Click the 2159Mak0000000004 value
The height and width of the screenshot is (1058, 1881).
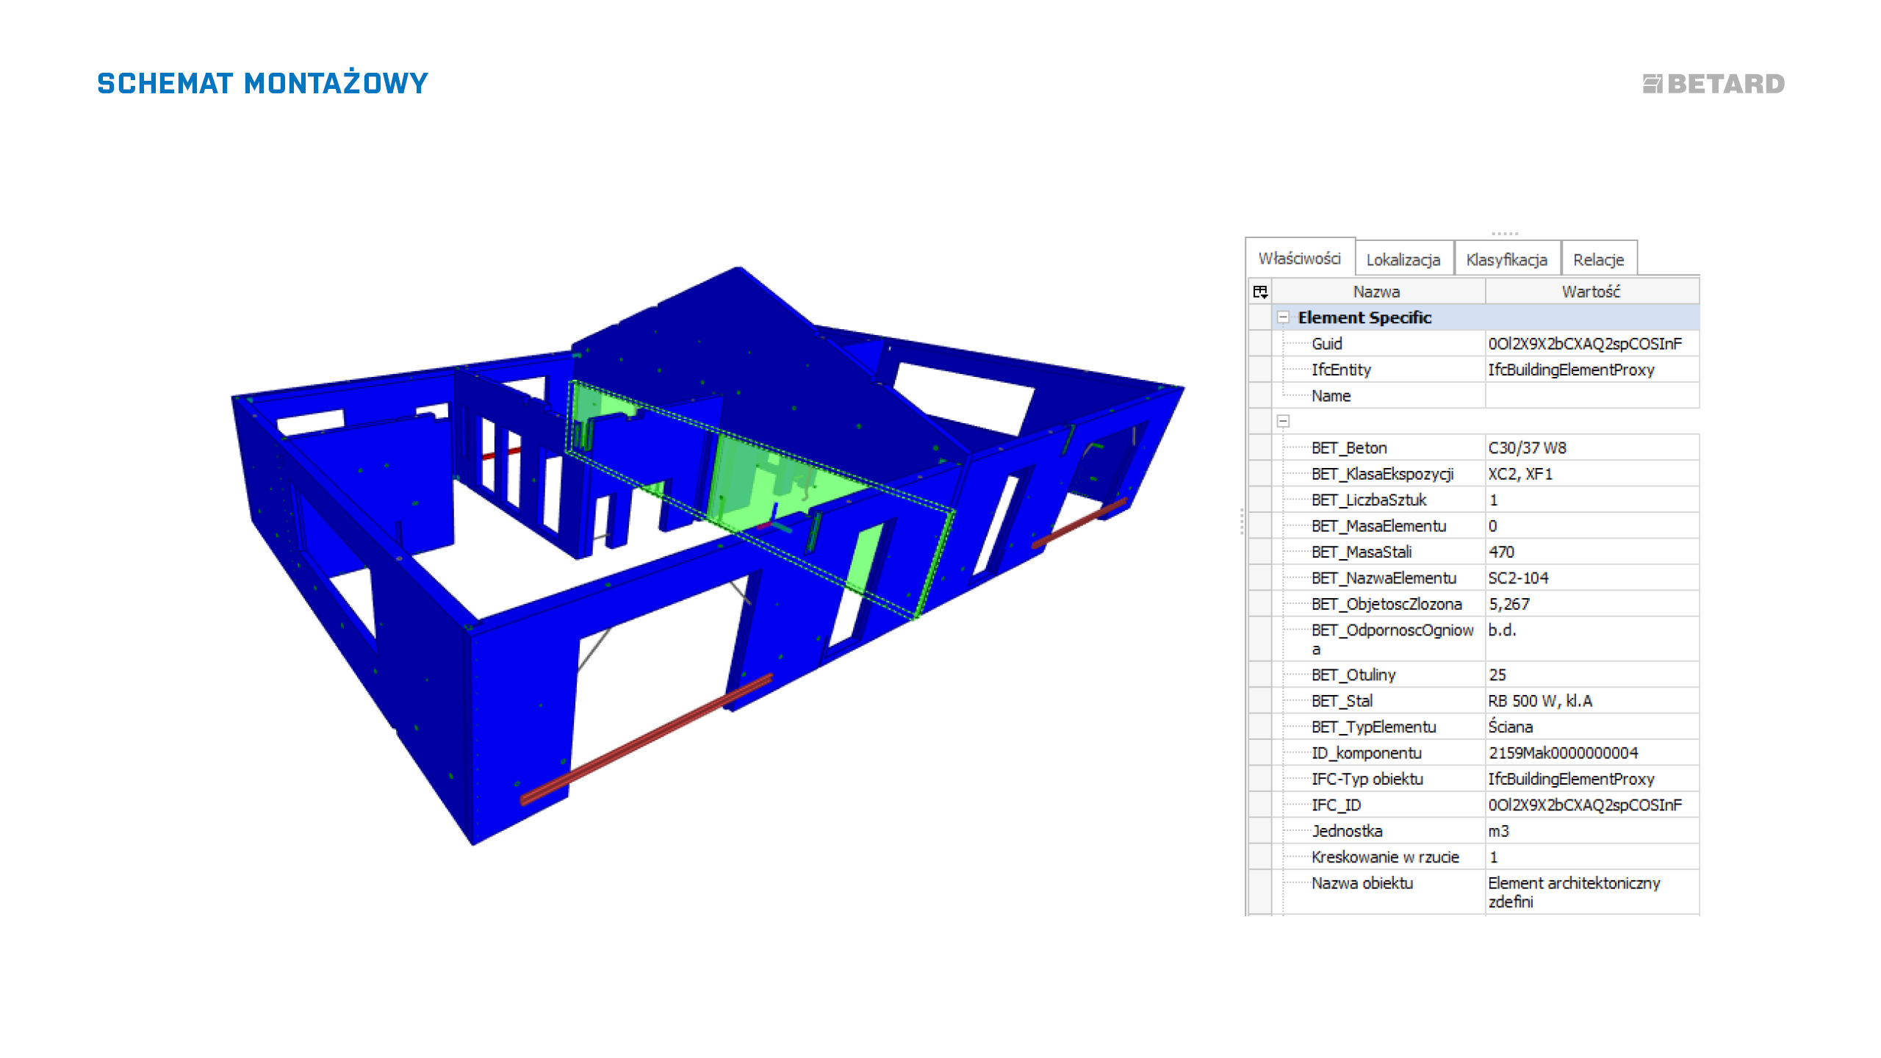1563,753
